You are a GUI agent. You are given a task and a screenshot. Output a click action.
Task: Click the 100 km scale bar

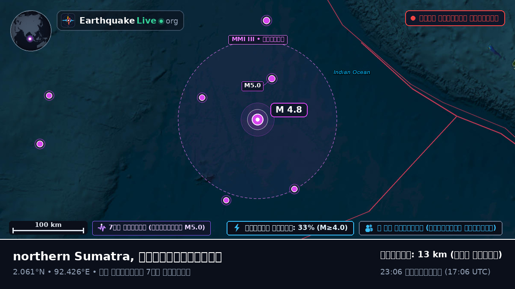[x=48, y=228]
